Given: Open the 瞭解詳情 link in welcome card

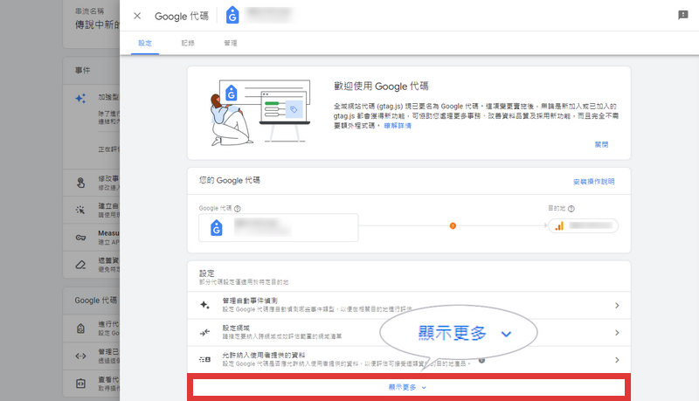Looking at the screenshot, I should [398, 126].
